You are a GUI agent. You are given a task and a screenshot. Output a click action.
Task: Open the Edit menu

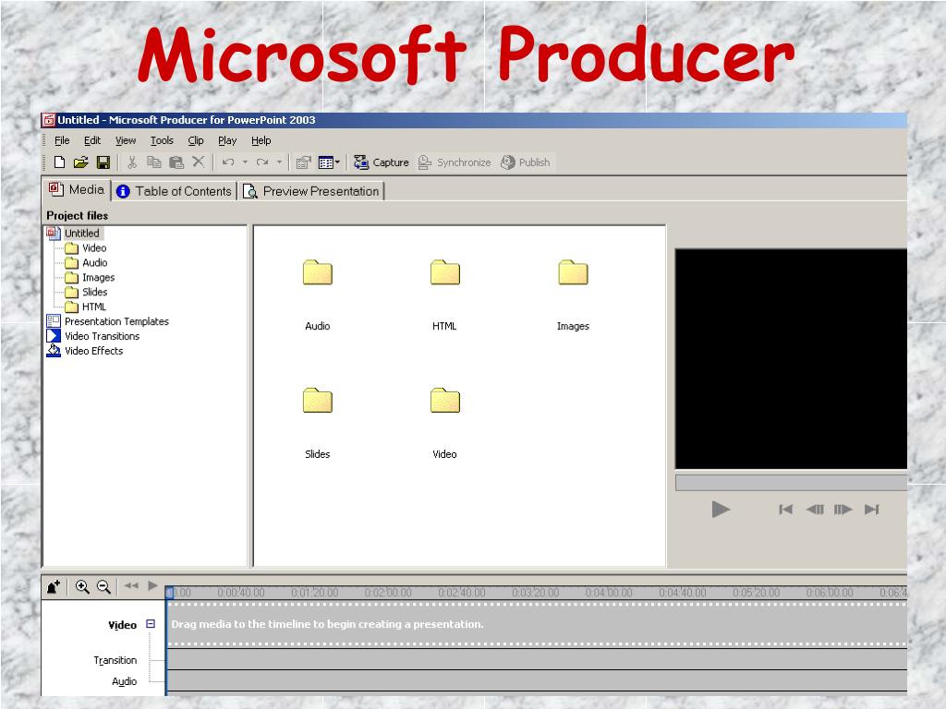[92, 140]
